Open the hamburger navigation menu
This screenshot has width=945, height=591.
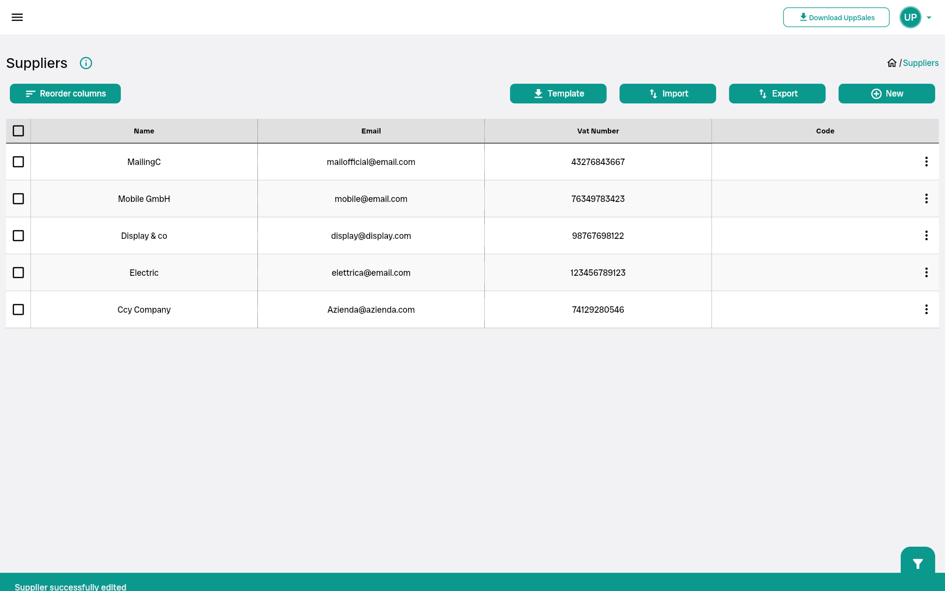(17, 17)
